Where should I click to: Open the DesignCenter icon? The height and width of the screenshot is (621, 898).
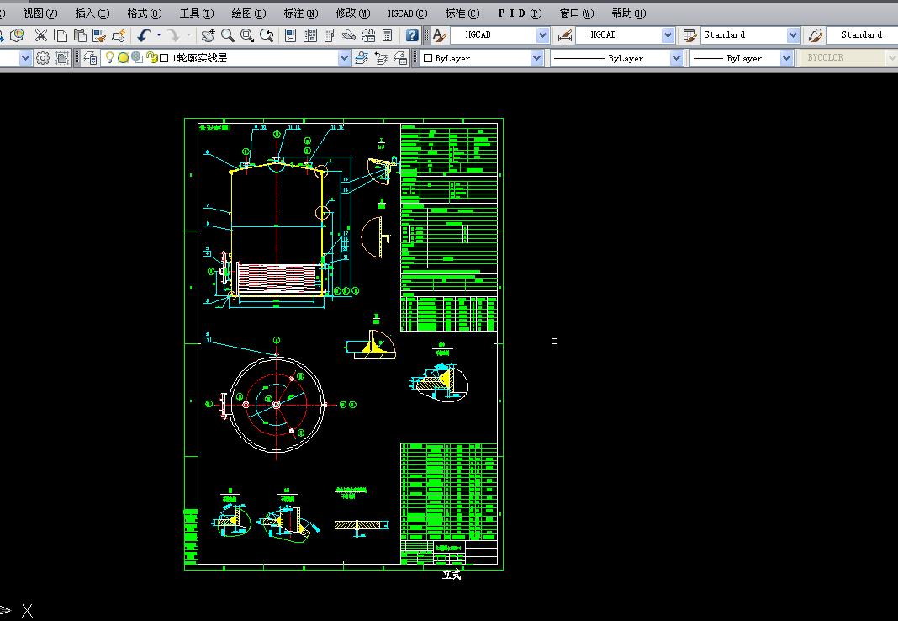(309, 35)
